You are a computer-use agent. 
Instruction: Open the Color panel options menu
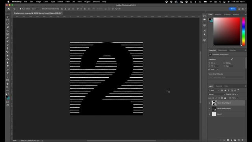tap(245, 15)
